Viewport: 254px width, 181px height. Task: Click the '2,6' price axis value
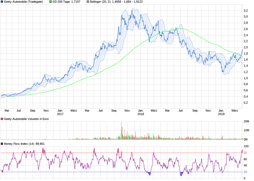click(x=246, y=29)
